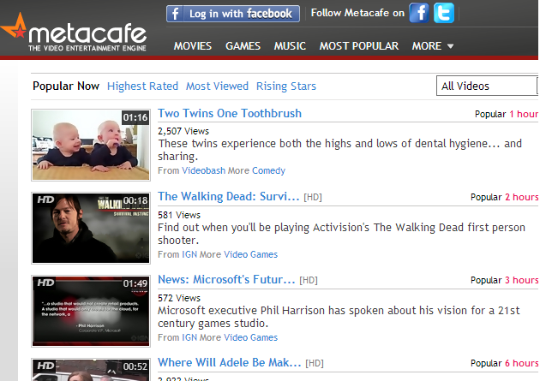This screenshot has height=381, width=540.
Task: Click the [HD] tag beside Microsoft news title
Action: tap(309, 281)
